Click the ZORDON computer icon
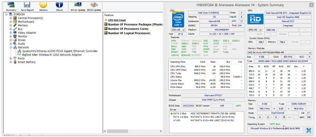The width and height of the screenshot is (316, 137). (11, 14)
